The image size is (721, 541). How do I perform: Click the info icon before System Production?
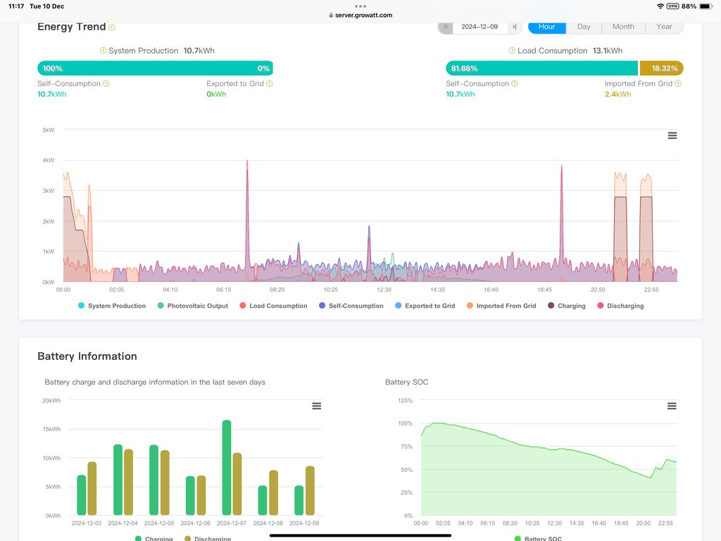click(x=103, y=51)
